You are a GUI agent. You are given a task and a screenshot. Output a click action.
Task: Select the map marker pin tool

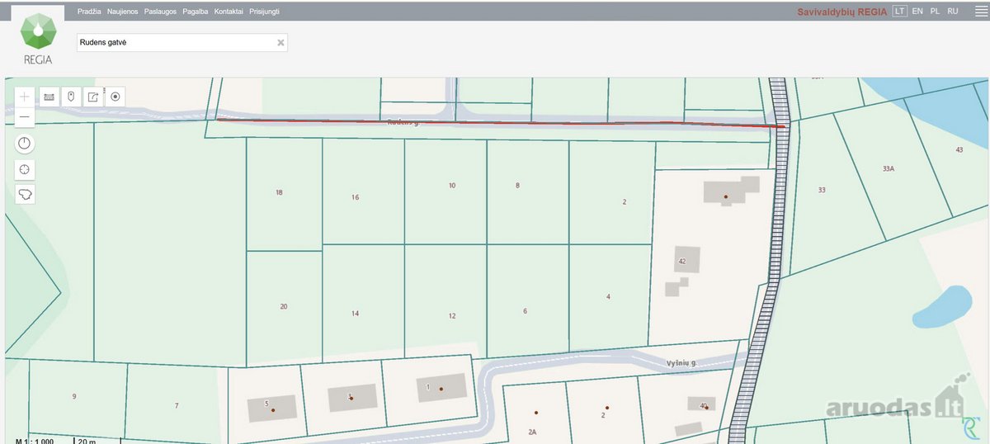[x=71, y=97]
